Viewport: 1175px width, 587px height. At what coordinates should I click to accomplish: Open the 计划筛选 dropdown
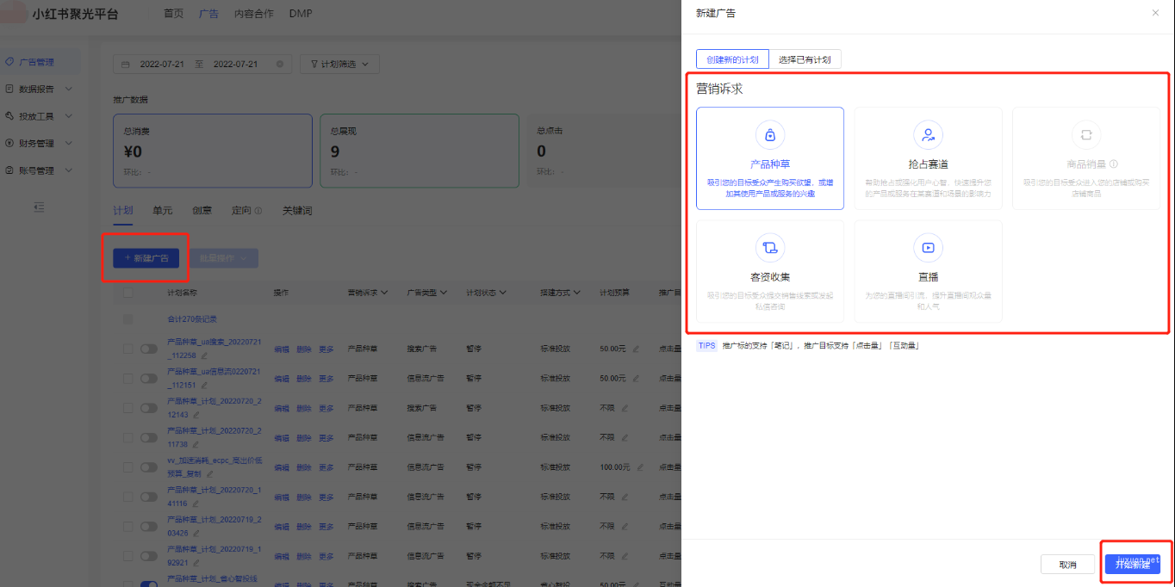pyautogui.click(x=339, y=65)
